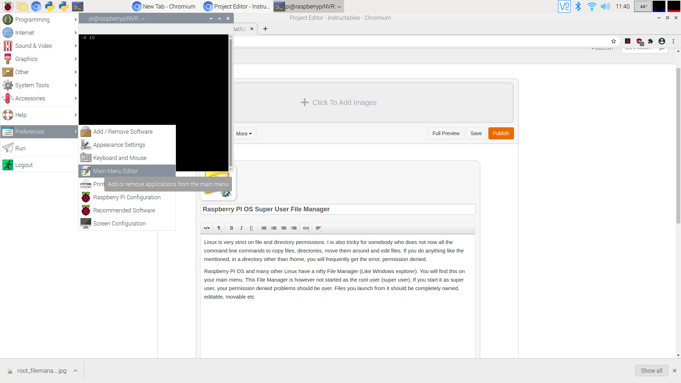Open Screen Configuration
This screenshot has height=383, width=681.
tap(127, 223)
